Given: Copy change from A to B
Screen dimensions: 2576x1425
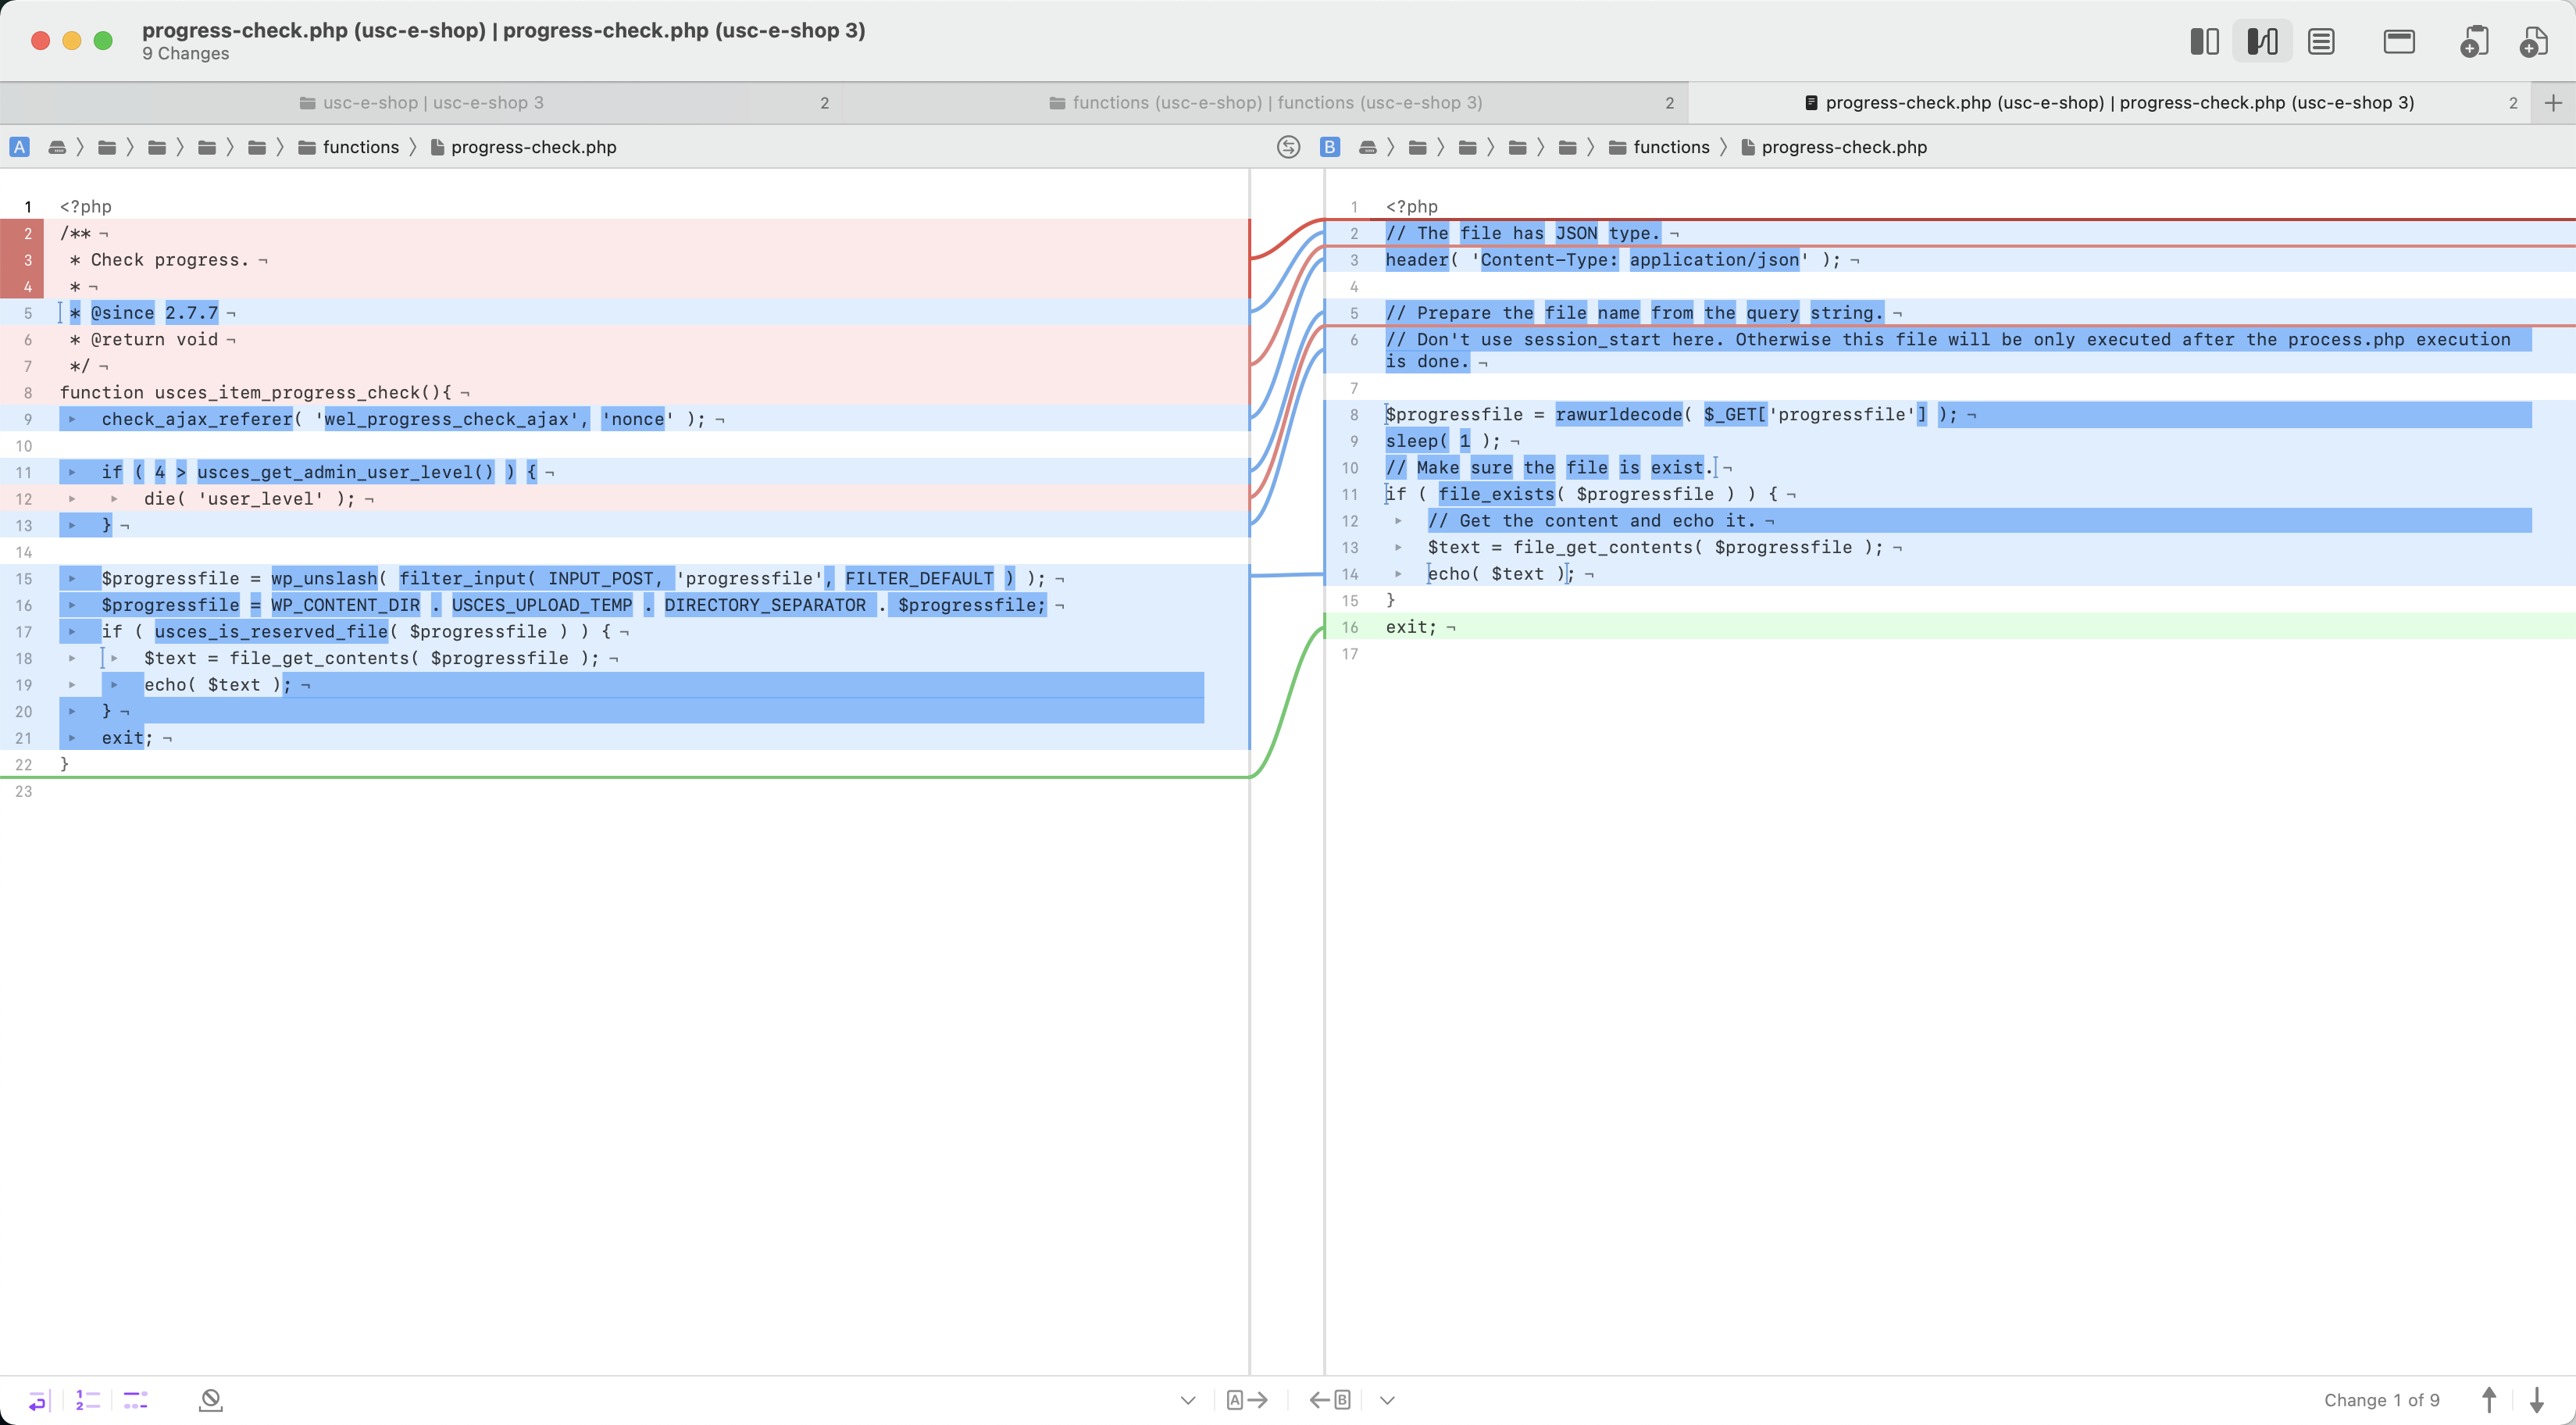Looking at the screenshot, I should coord(1247,1400).
